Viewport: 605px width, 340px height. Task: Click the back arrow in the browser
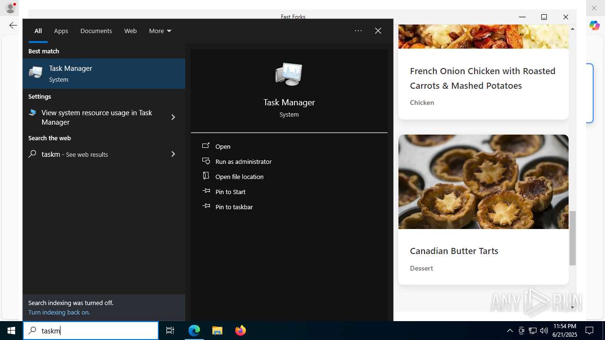point(13,25)
